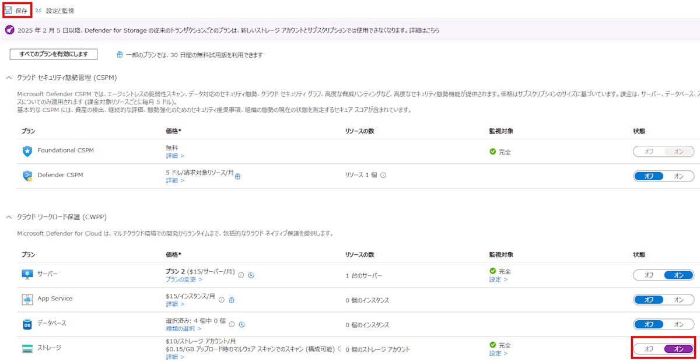The width and height of the screenshot is (700, 361).
Task: Switch ストレージ plan status to オン
Action: click(678, 349)
